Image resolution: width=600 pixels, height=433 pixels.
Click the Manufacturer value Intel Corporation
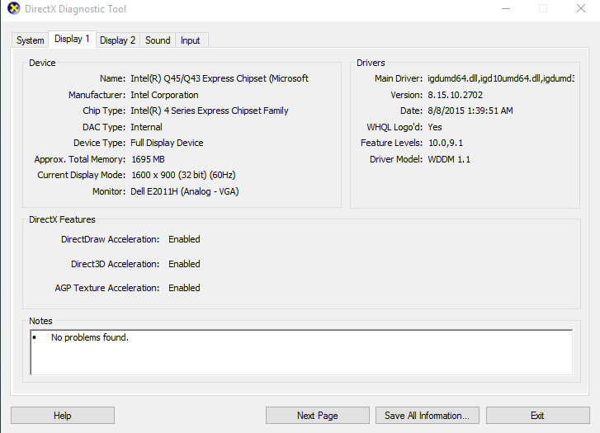pos(164,95)
